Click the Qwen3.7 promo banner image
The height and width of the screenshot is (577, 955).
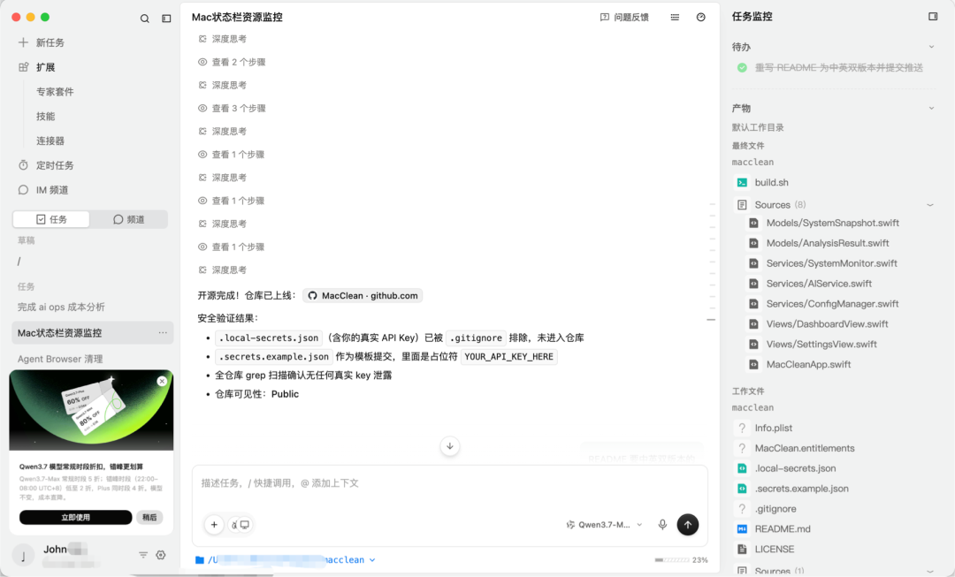91,410
